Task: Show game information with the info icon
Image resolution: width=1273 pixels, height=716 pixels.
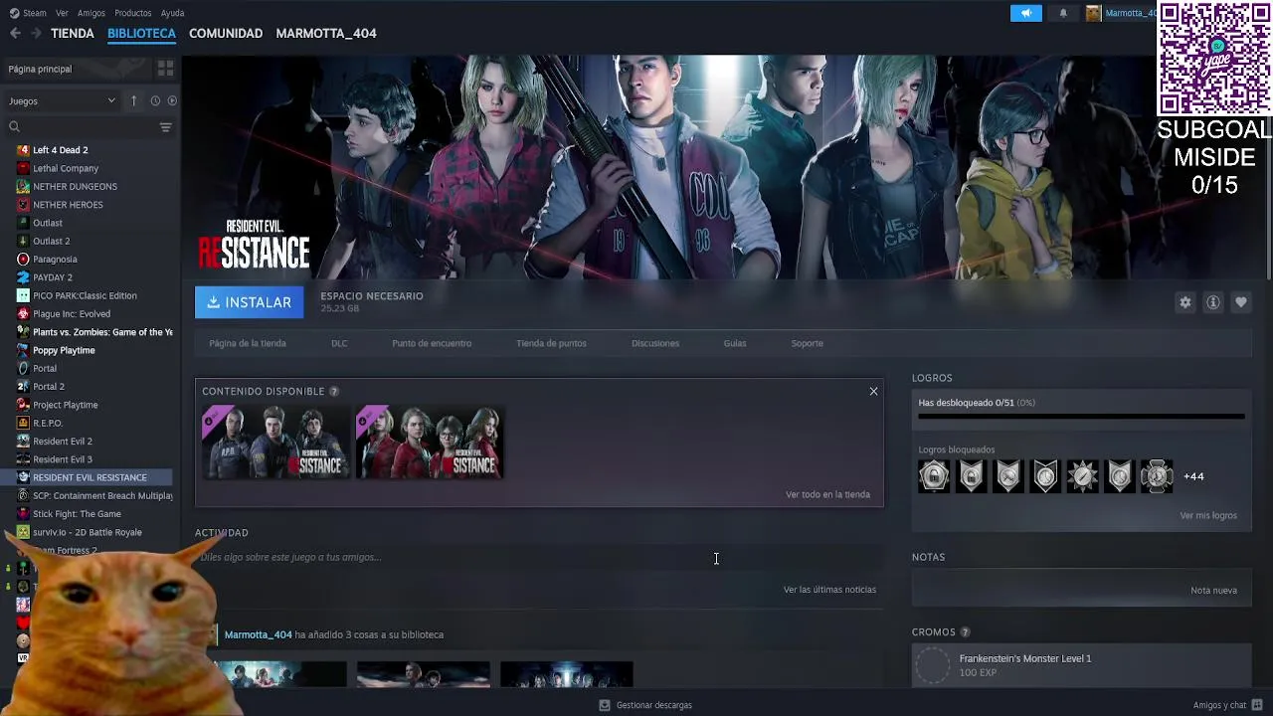Action: (1212, 302)
